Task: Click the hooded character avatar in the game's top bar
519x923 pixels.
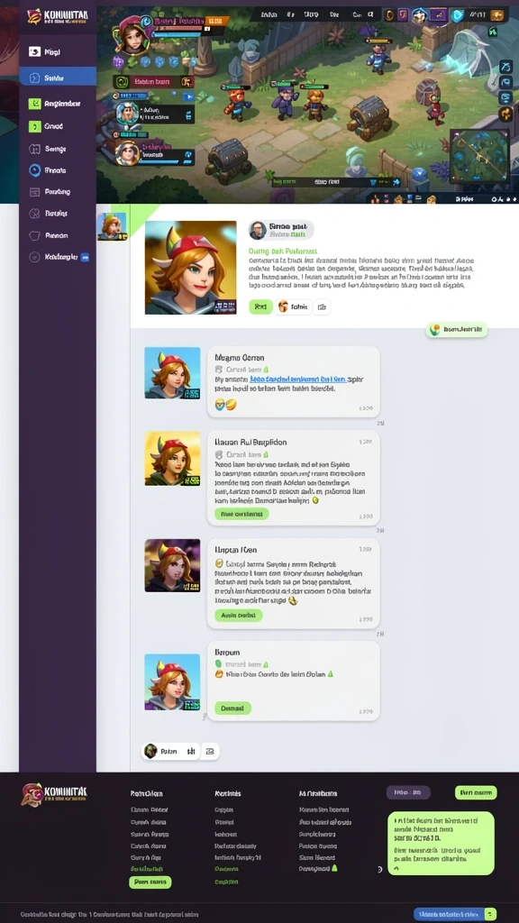Action: tap(420, 14)
